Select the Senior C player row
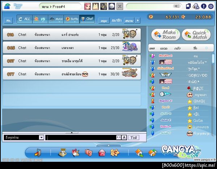This screenshot has width=217, height=169. [179, 133]
